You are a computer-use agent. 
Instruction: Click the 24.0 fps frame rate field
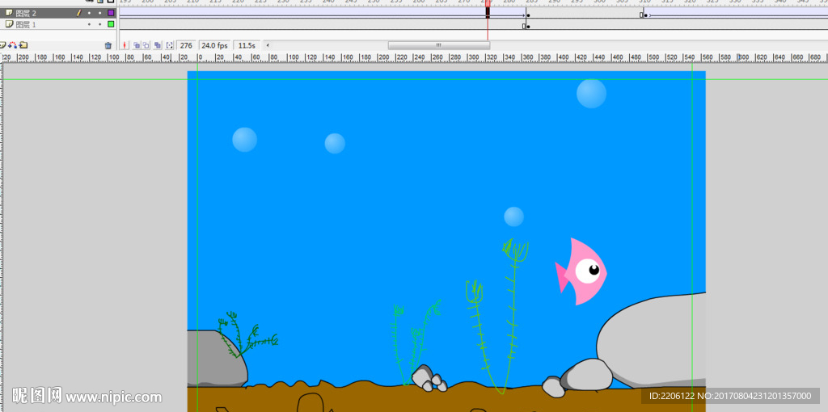pos(214,45)
